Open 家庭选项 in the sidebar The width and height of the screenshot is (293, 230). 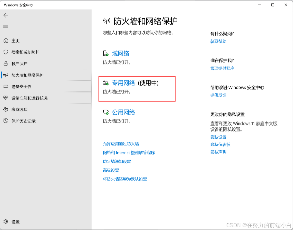point(20,109)
